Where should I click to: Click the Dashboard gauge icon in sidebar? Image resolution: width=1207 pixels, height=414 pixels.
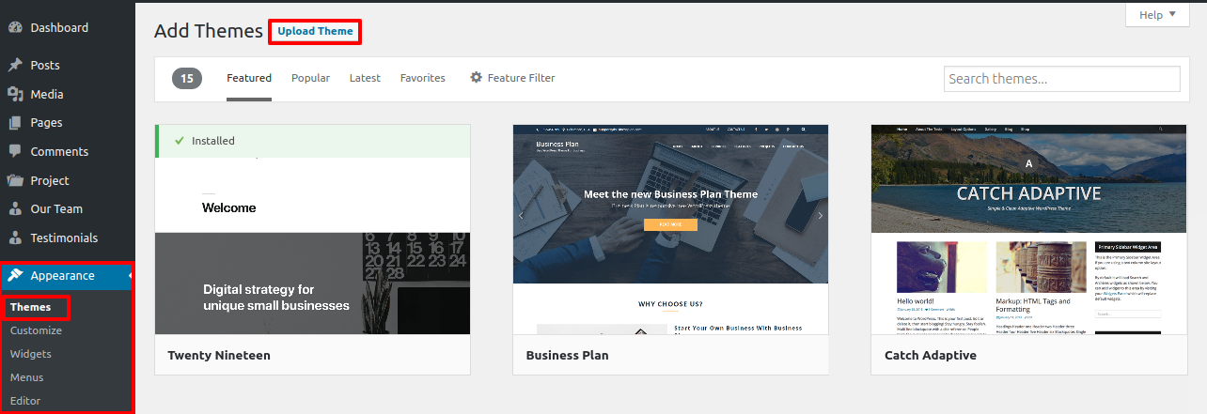tap(15, 28)
